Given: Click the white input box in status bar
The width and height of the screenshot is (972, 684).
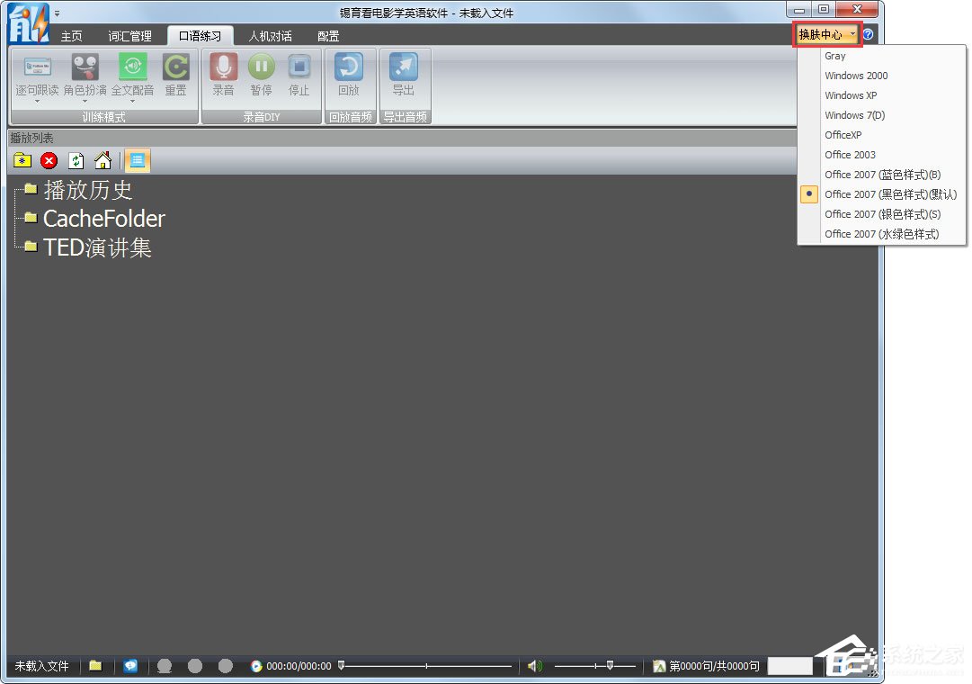Looking at the screenshot, I should point(790,666).
